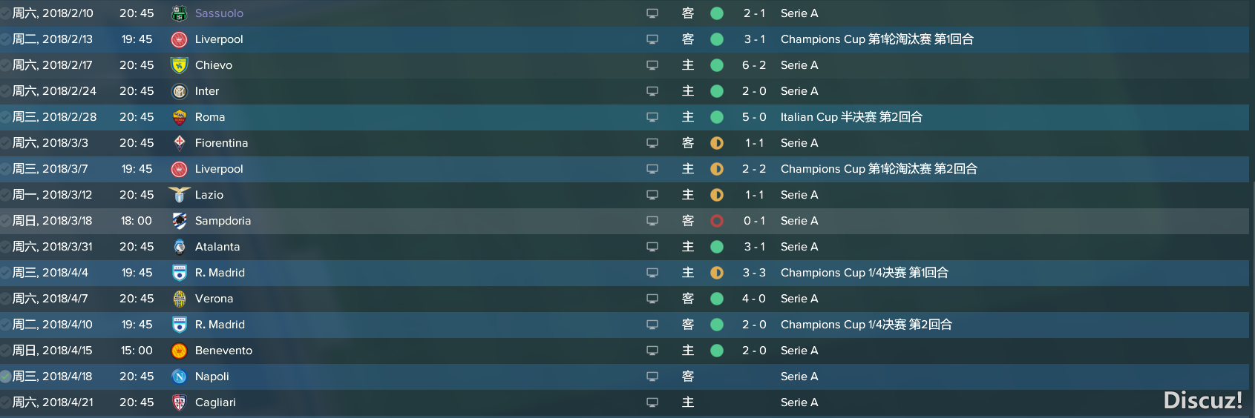Select the Verona match row dated 2018/4/7
Viewport: 1255px width, 418px height.
pos(624,299)
